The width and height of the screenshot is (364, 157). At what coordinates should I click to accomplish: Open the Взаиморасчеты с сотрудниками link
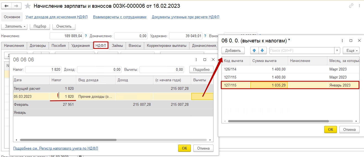pos(120,17)
